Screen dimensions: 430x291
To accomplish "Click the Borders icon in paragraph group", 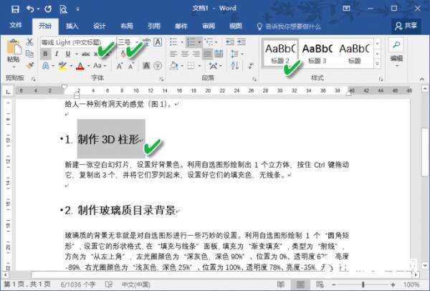I will click(191, 66).
